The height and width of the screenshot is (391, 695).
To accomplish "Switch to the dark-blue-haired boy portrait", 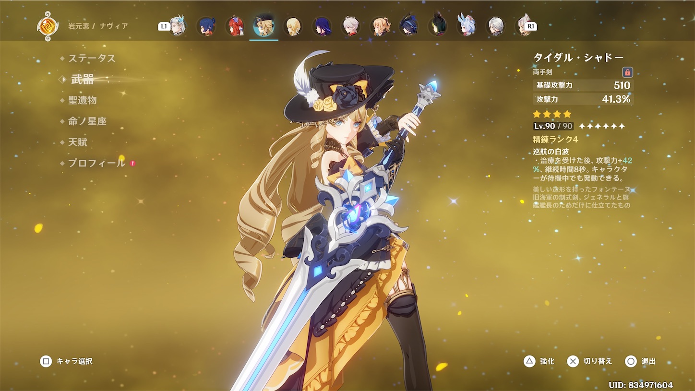I will pyautogui.click(x=206, y=26).
